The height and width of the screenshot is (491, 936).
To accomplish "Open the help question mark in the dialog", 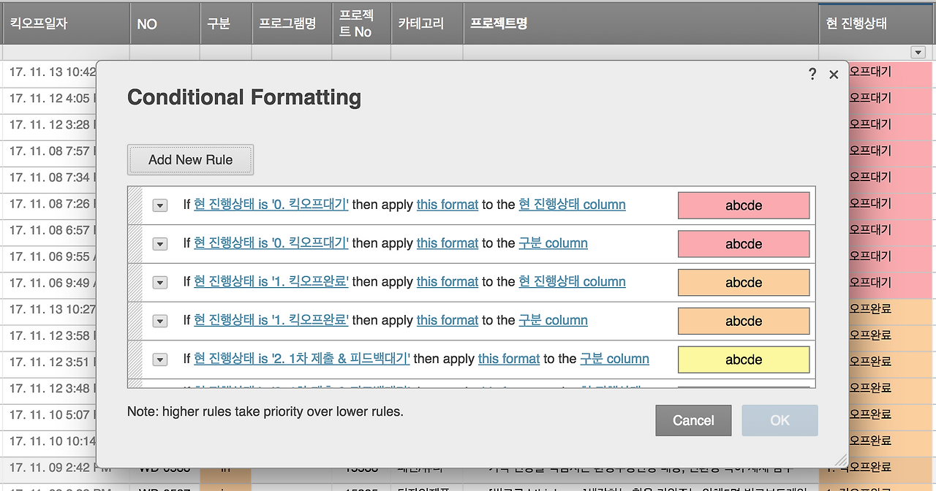I will coord(812,75).
